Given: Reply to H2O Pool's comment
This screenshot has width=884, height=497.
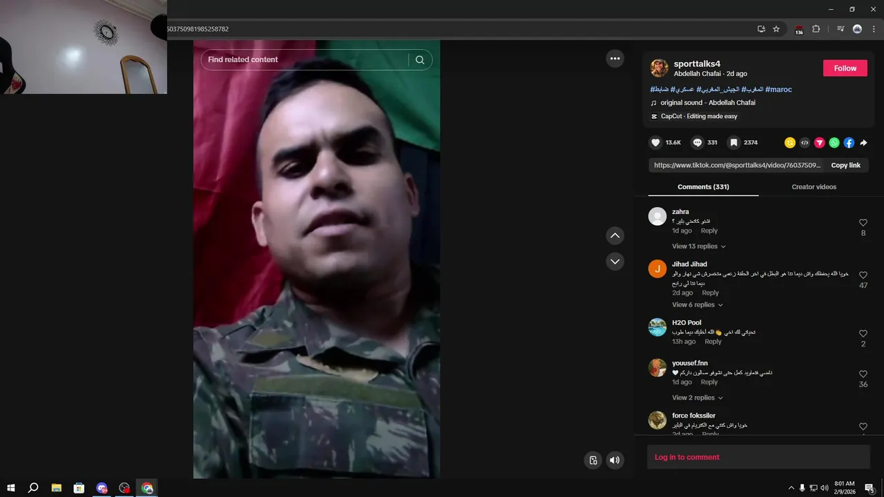Looking at the screenshot, I should point(713,342).
